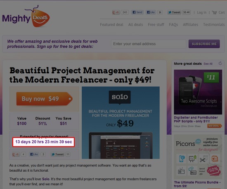Click the Google +1 button under the countdown
227x189 pixels.
tap(16, 154)
